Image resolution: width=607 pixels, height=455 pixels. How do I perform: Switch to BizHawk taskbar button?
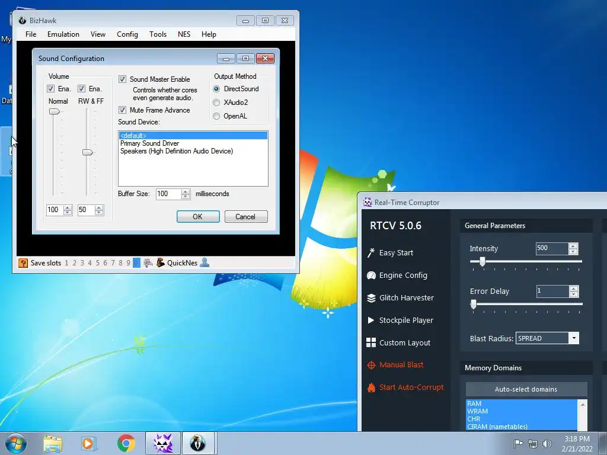click(x=198, y=443)
